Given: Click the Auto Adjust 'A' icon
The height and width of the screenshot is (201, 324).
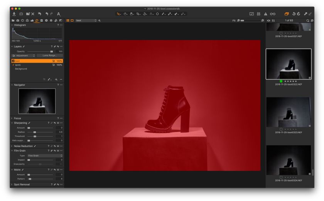Looking at the screenshot, I should (x=59, y=14).
